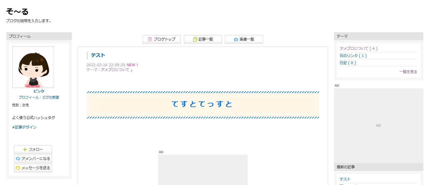Visit ピグの部屋 link

pyautogui.click(x=51, y=97)
